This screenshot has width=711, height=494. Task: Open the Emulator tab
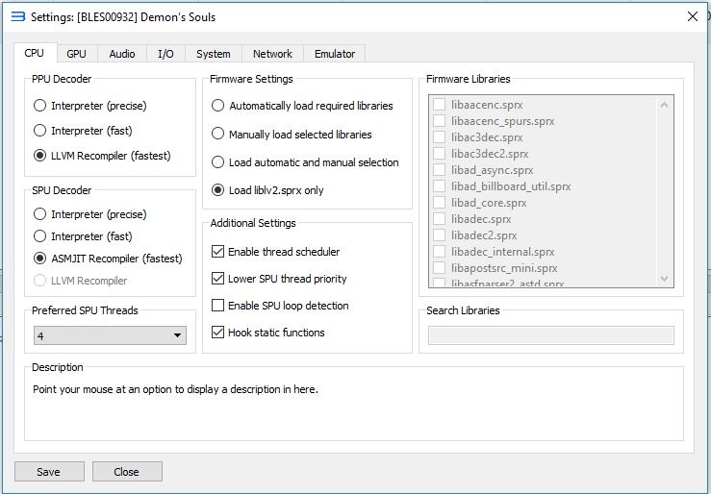334,54
